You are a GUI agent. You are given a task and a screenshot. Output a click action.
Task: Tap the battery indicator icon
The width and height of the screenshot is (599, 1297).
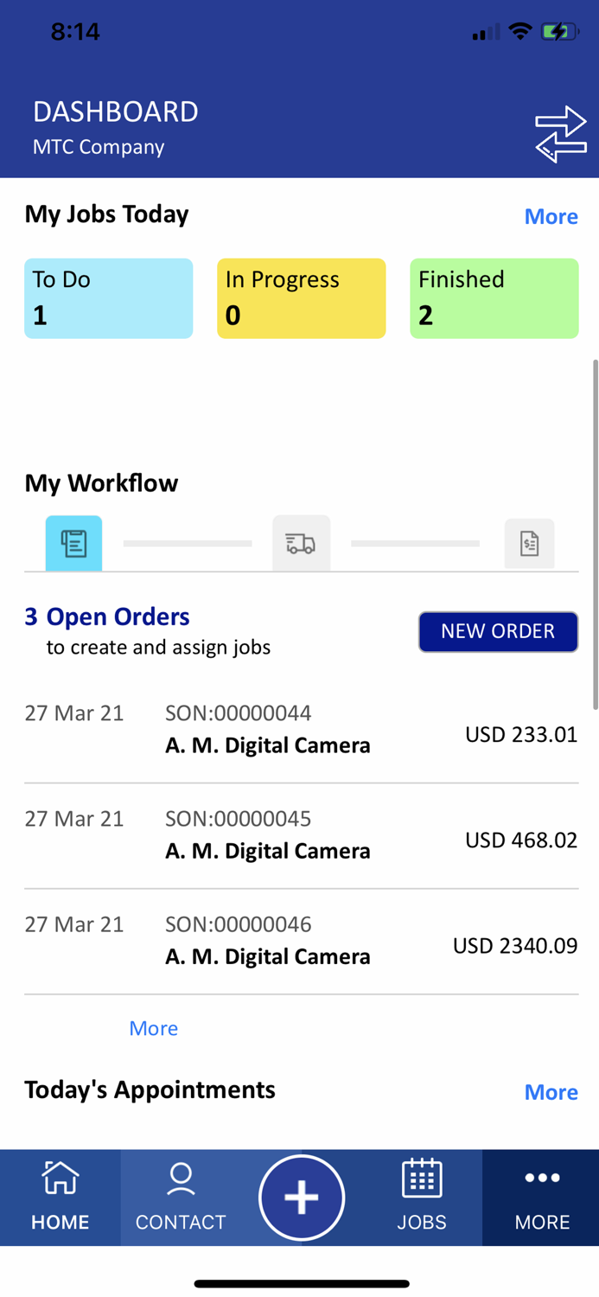click(x=560, y=32)
